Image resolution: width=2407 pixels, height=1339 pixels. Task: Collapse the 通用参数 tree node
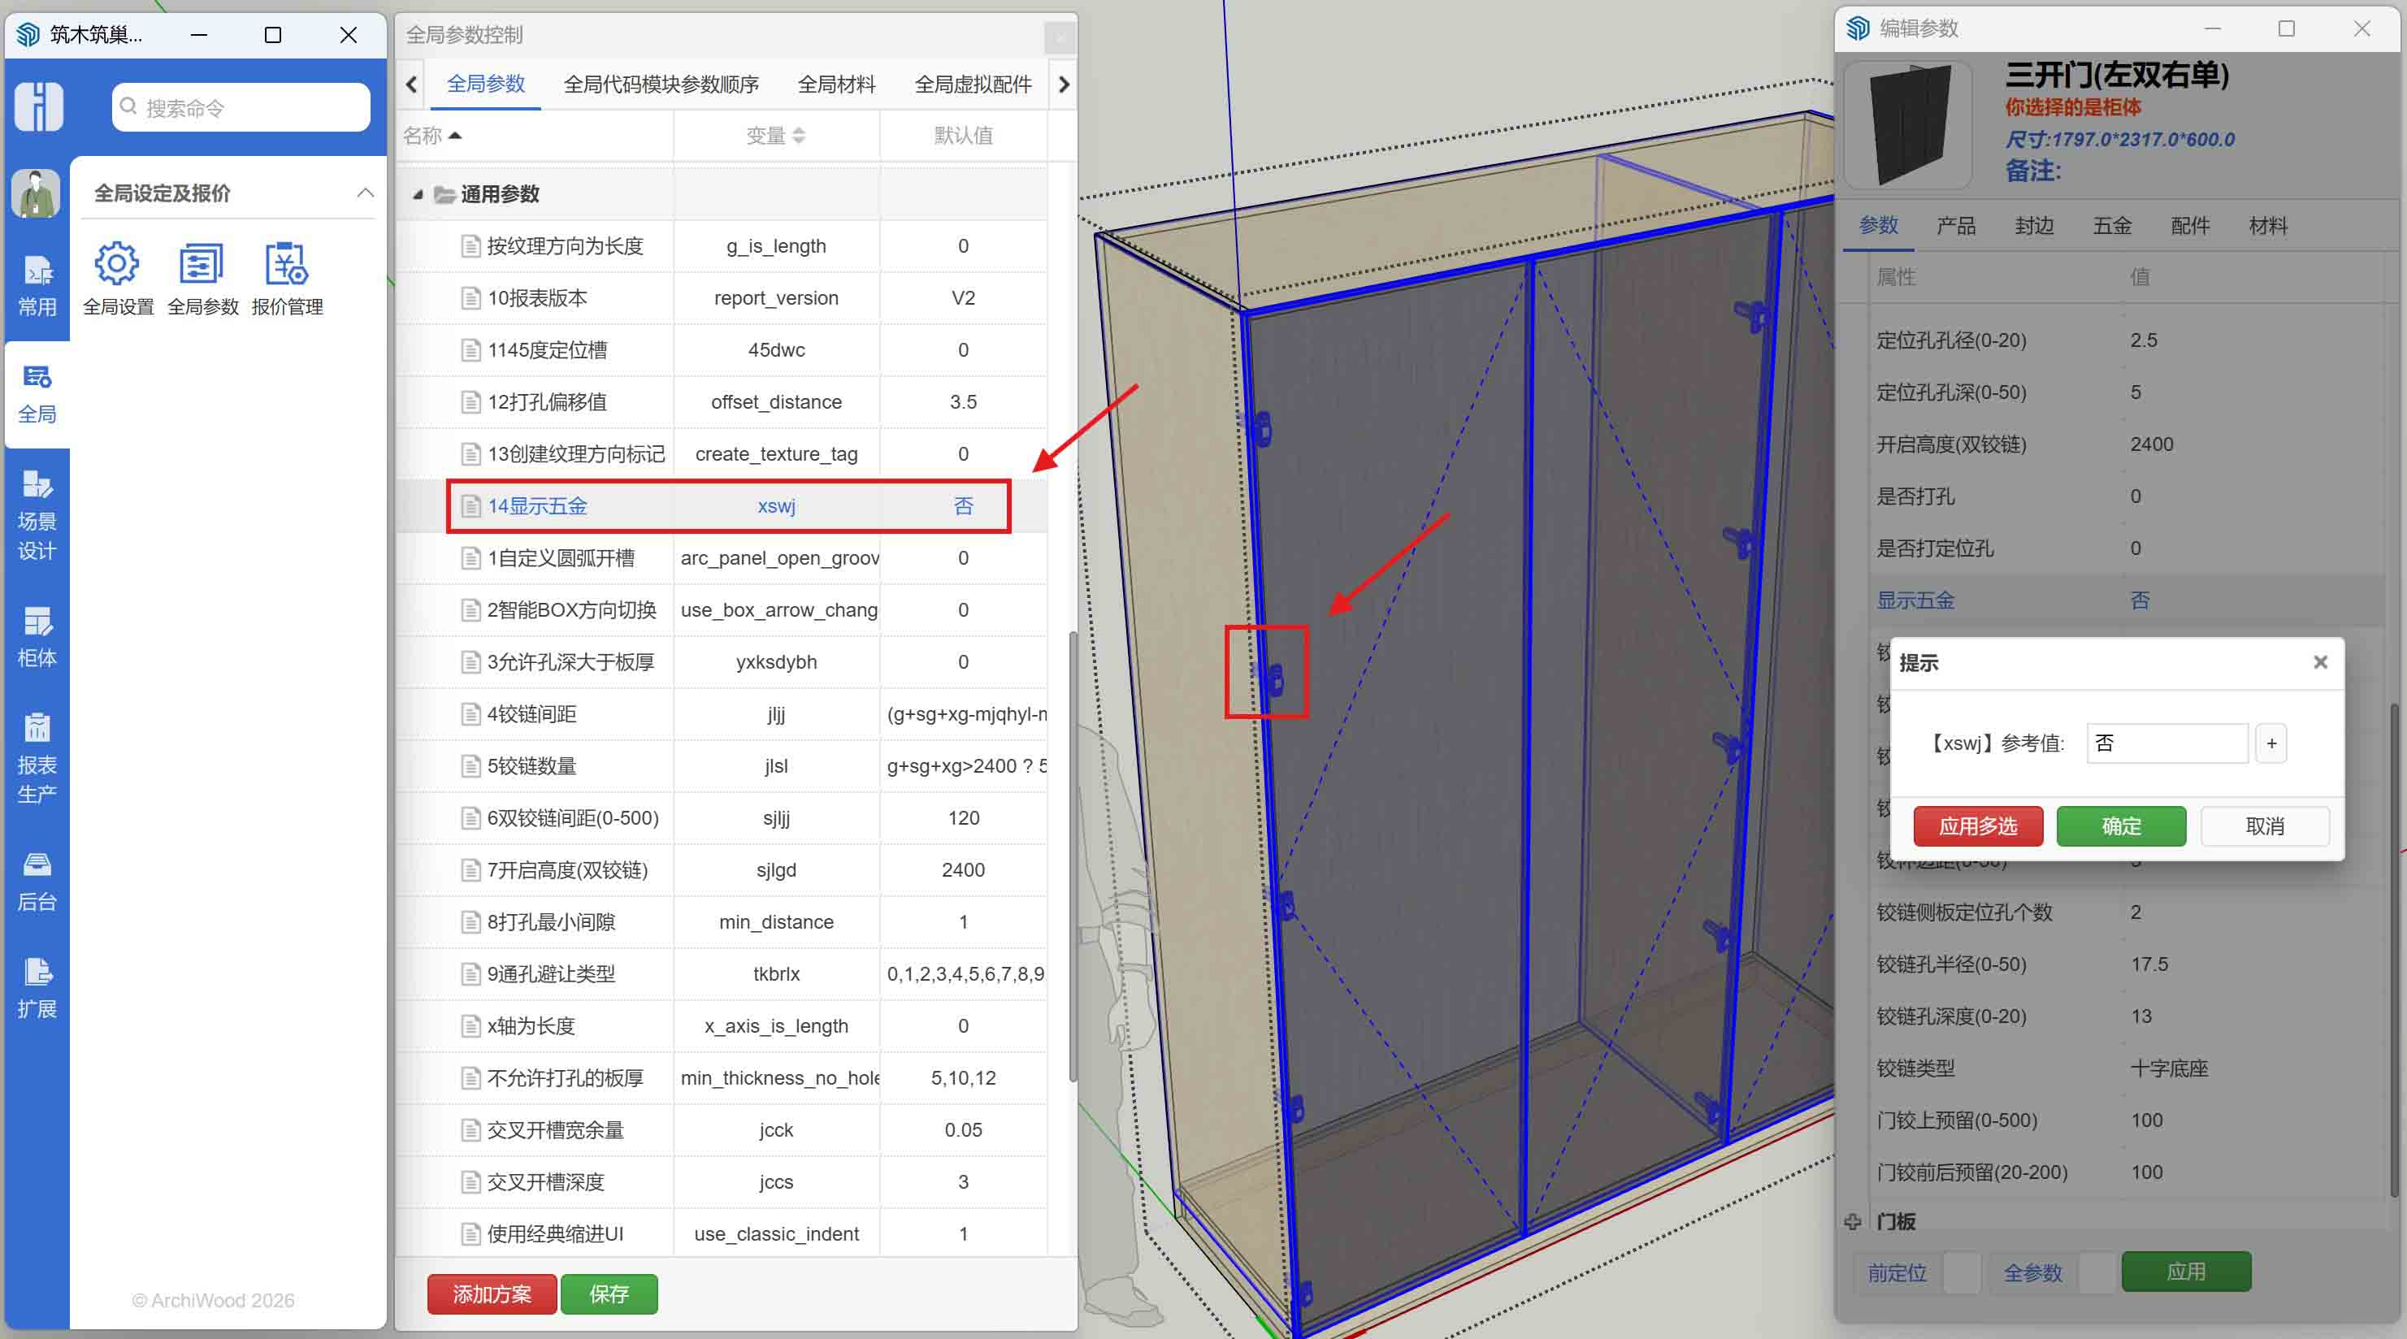point(419,193)
